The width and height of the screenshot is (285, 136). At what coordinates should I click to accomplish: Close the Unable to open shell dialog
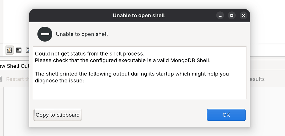coord(243,16)
